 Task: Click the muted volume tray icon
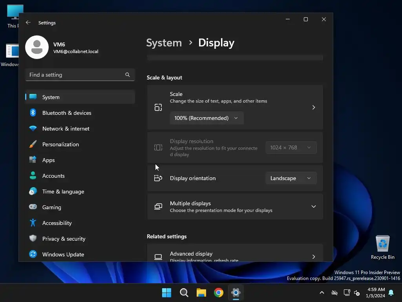click(x=357, y=293)
